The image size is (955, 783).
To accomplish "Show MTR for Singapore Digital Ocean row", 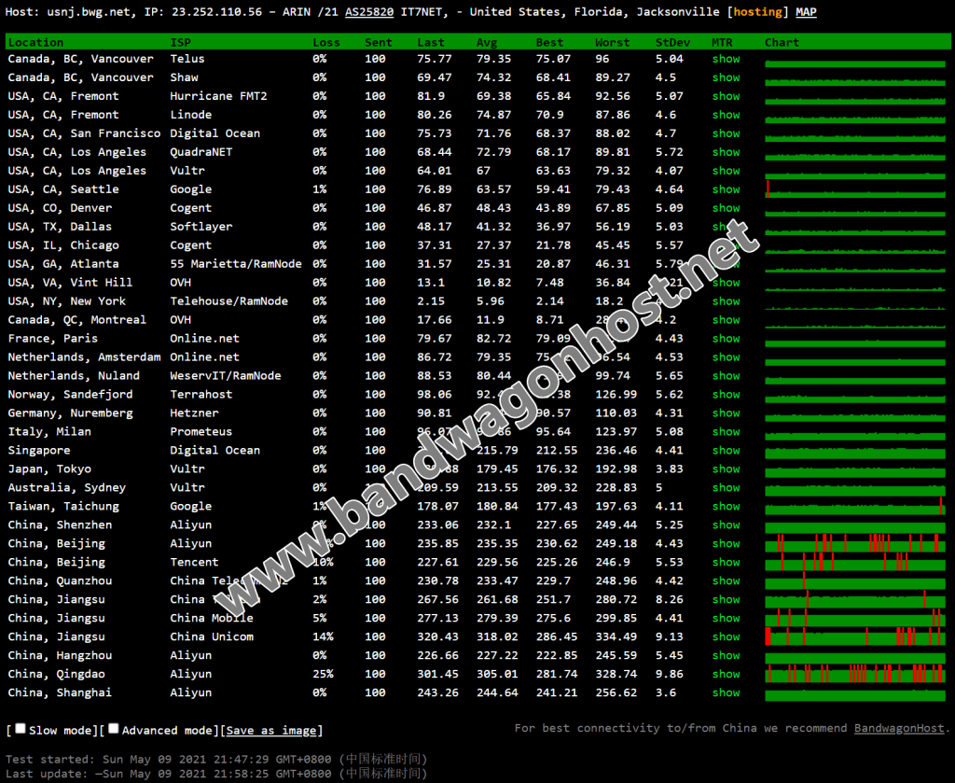I will (726, 451).
